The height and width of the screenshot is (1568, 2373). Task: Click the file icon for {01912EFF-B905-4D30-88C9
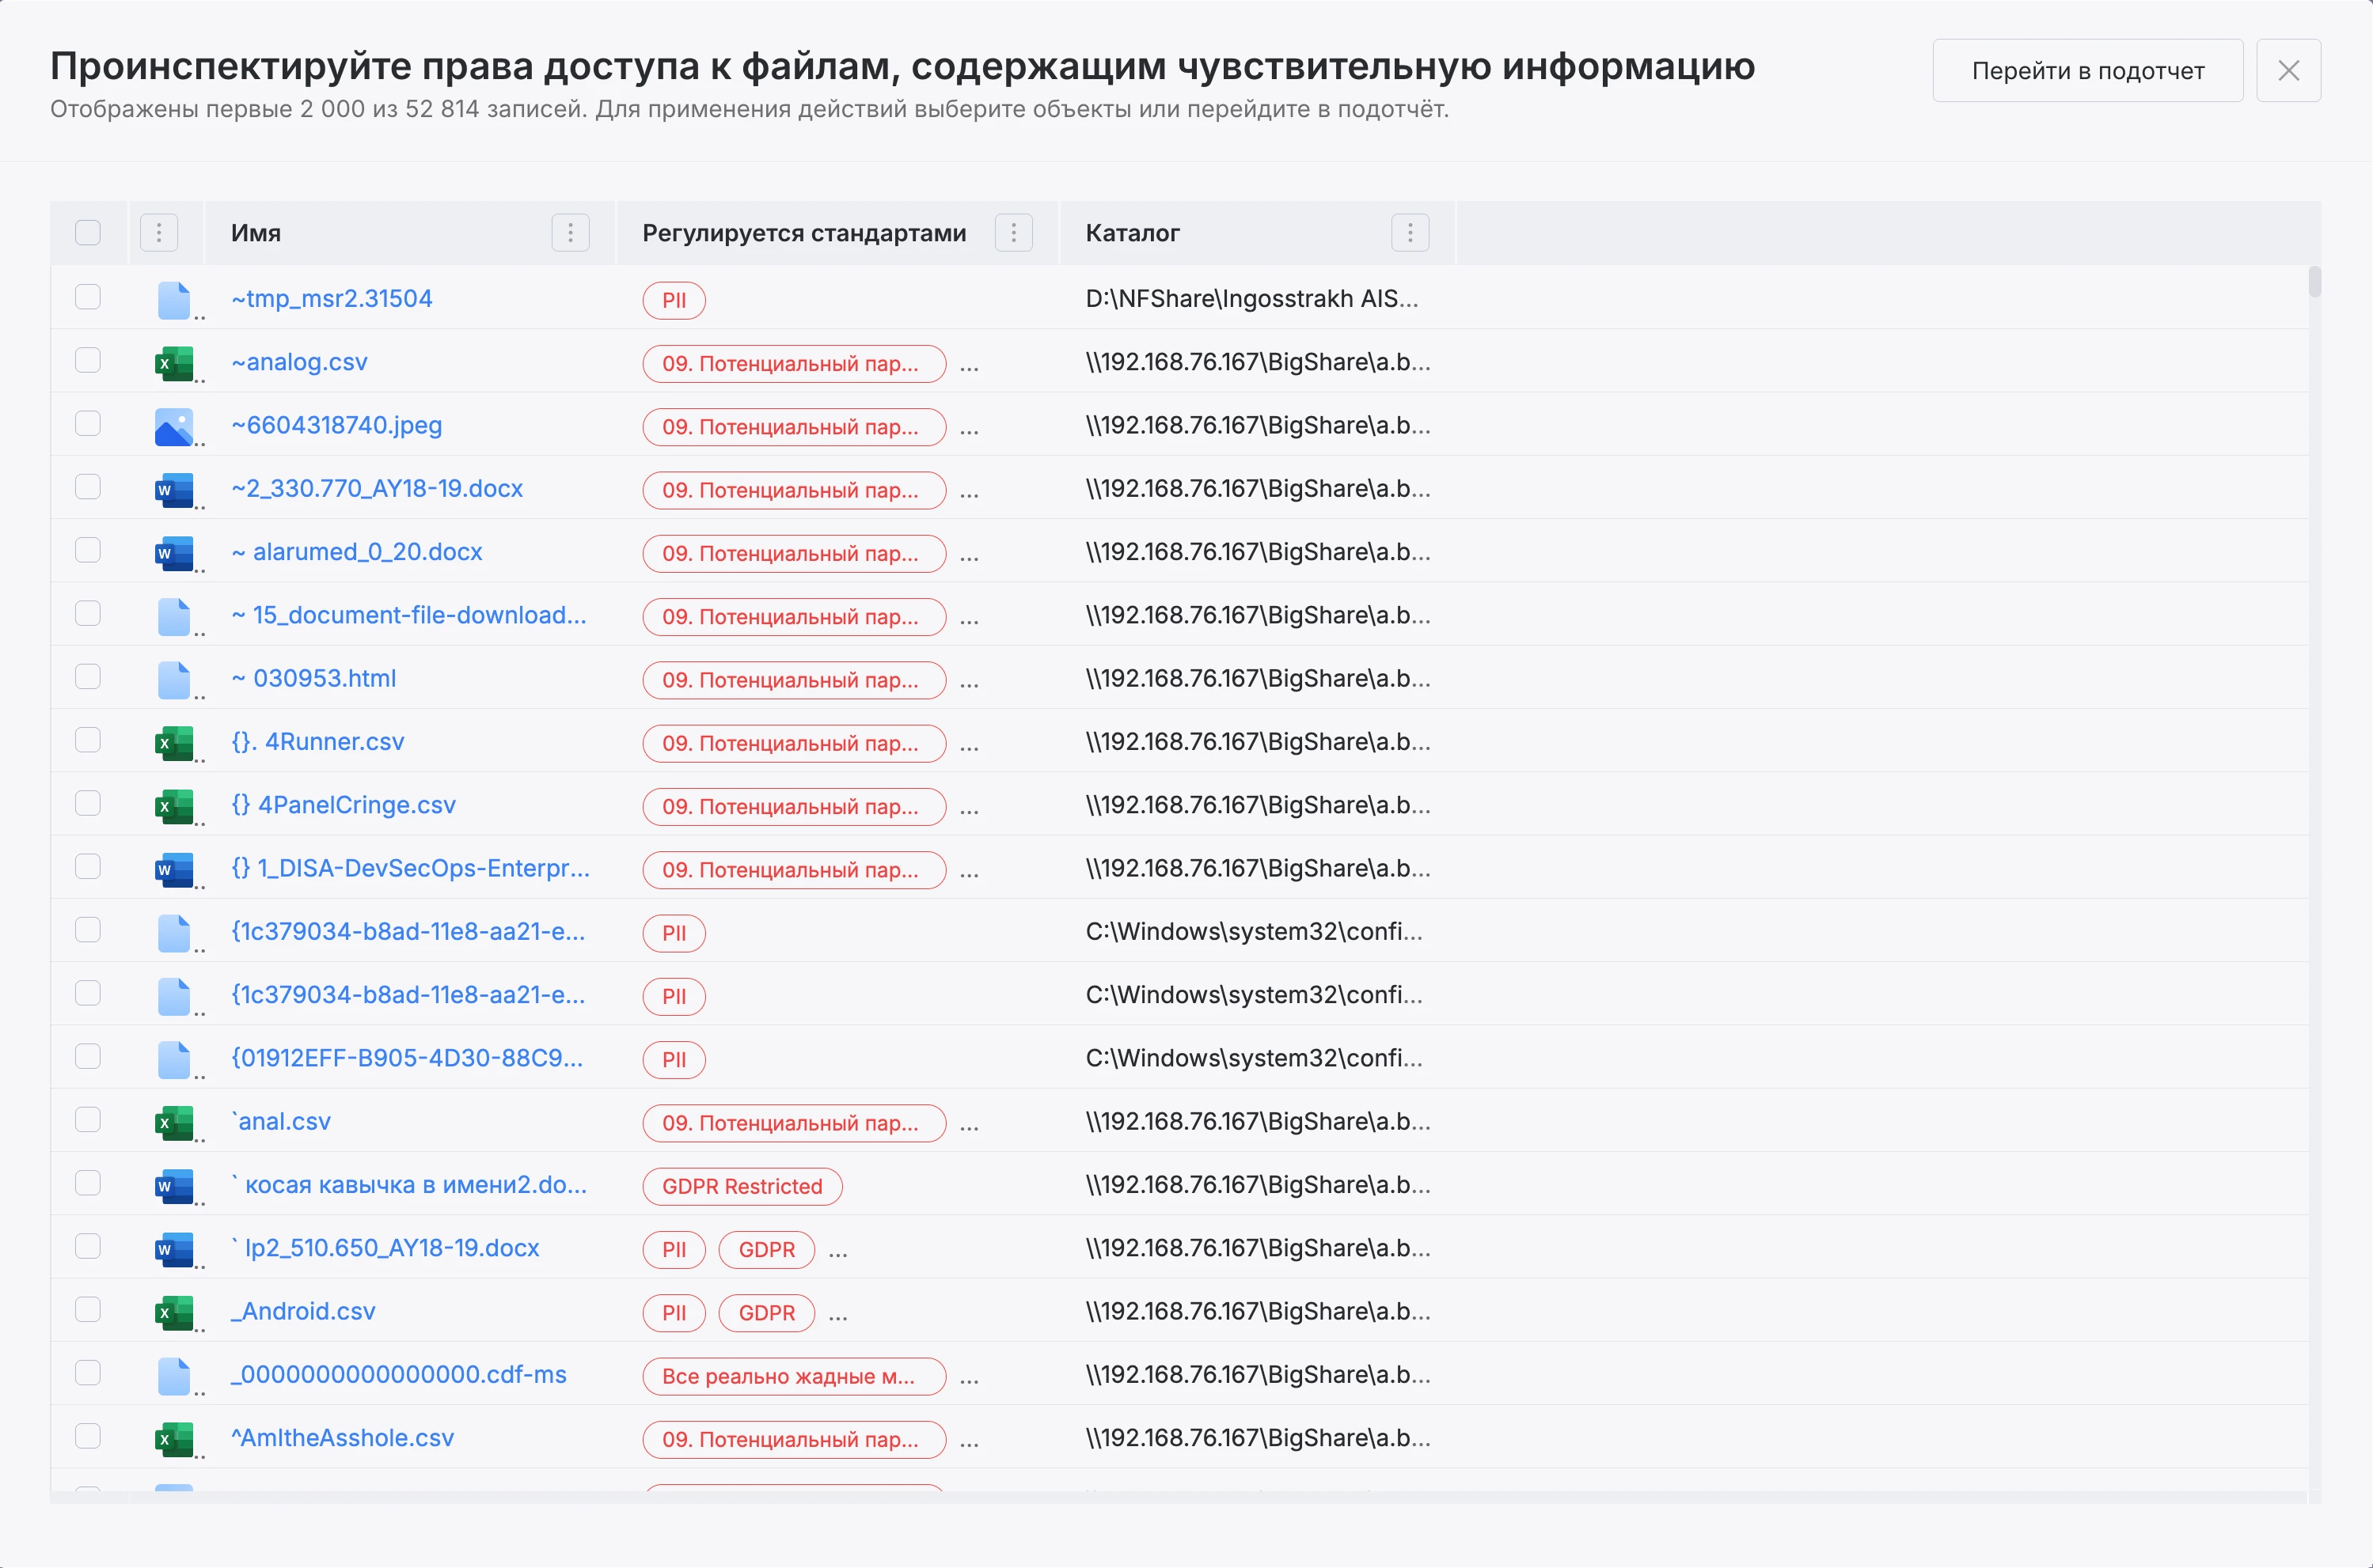tap(174, 1060)
